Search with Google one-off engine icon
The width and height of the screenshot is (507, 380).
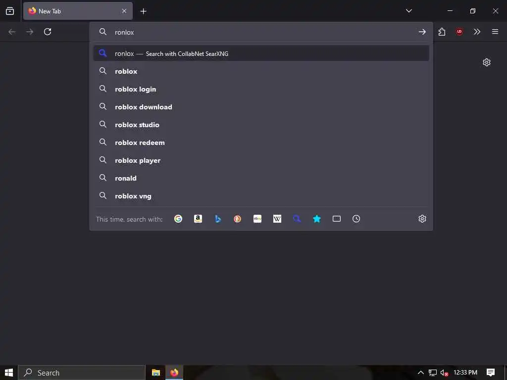[x=178, y=219]
